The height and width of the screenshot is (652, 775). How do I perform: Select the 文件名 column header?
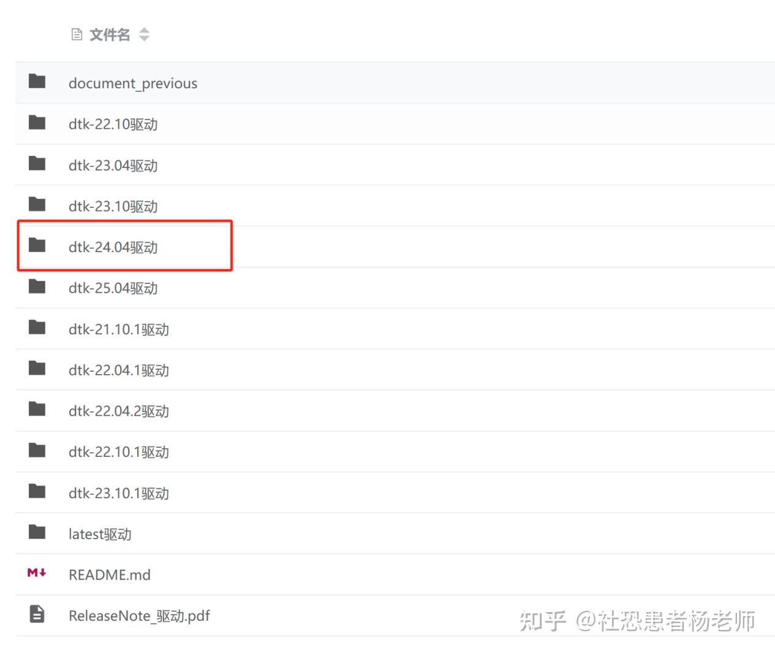pyautogui.click(x=109, y=34)
